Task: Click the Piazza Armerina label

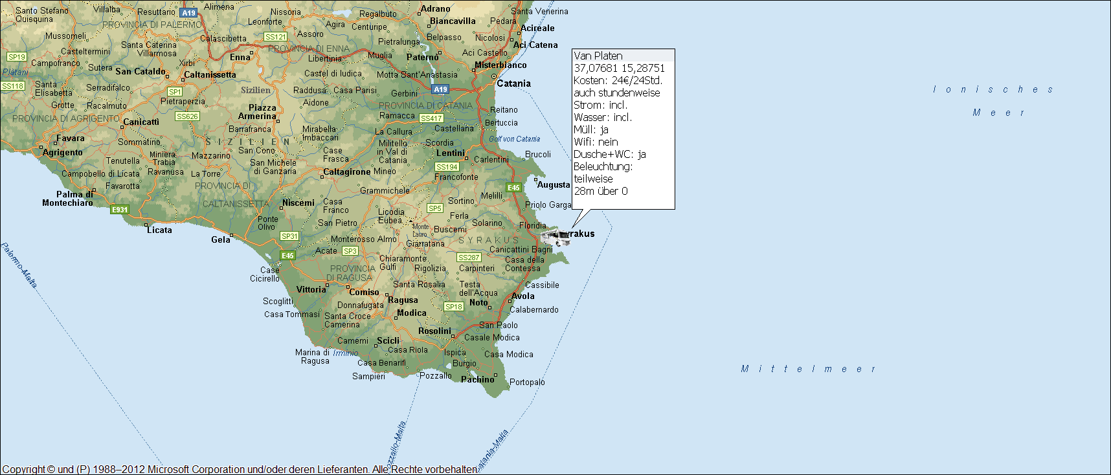Action: [258, 112]
